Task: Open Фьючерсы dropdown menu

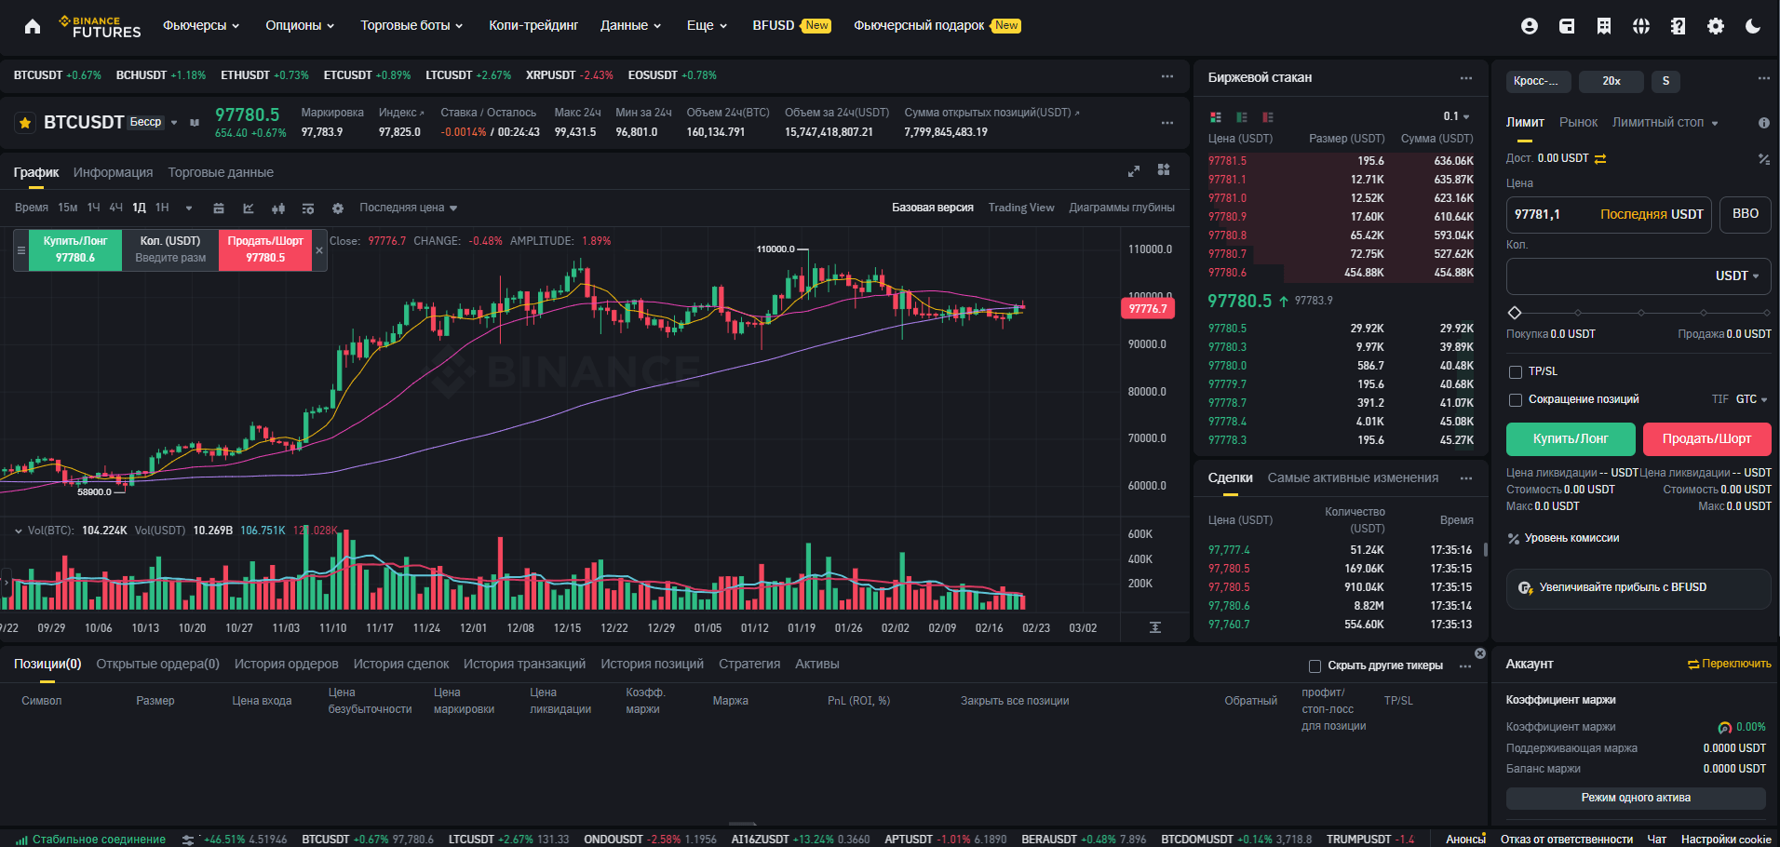Action: [201, 26]
